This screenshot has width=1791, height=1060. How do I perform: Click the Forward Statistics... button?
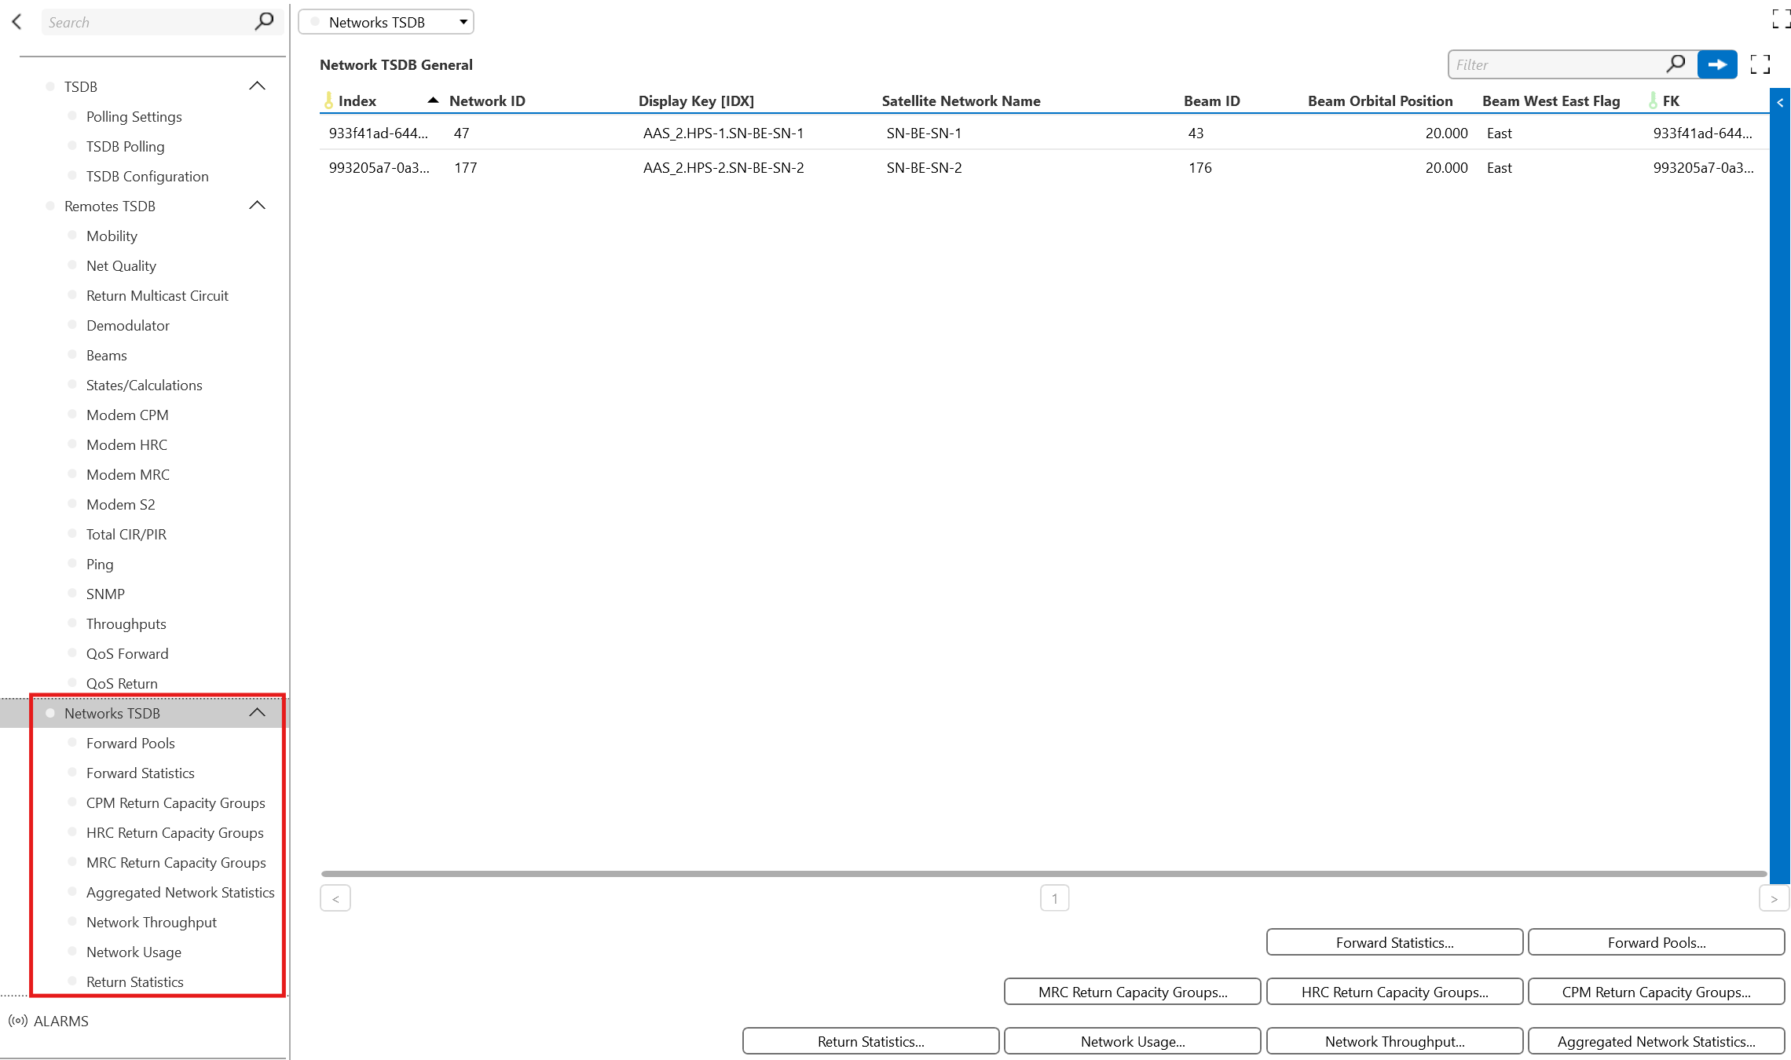(1395, 942)
